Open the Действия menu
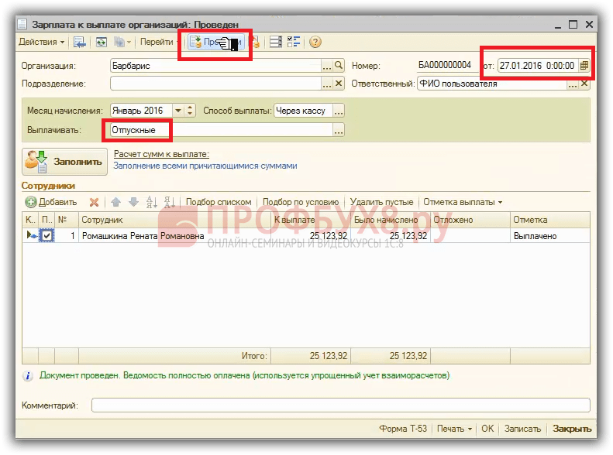 click(x=41, y=42)
